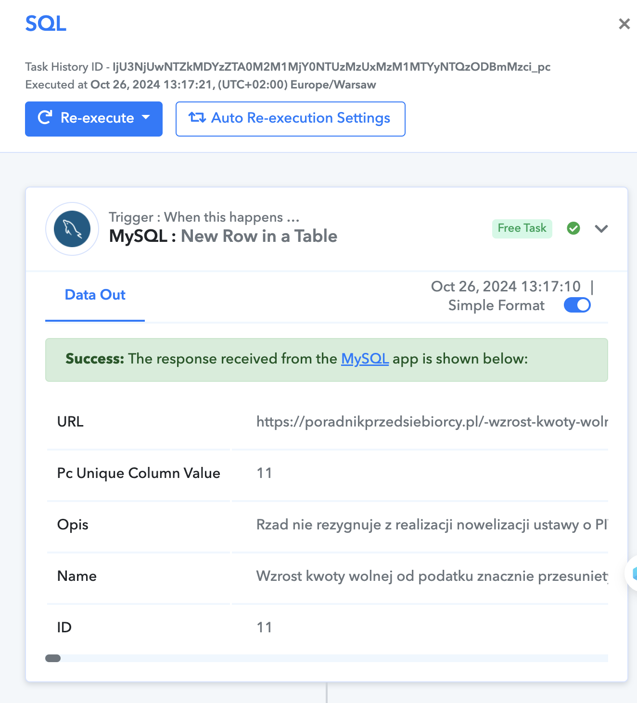
Task: Close the SQL task history panel
Action: 624,24
